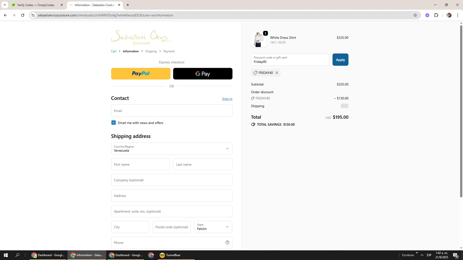
Task: Click the Total $195.00 amount
Action: coord(340,117)
